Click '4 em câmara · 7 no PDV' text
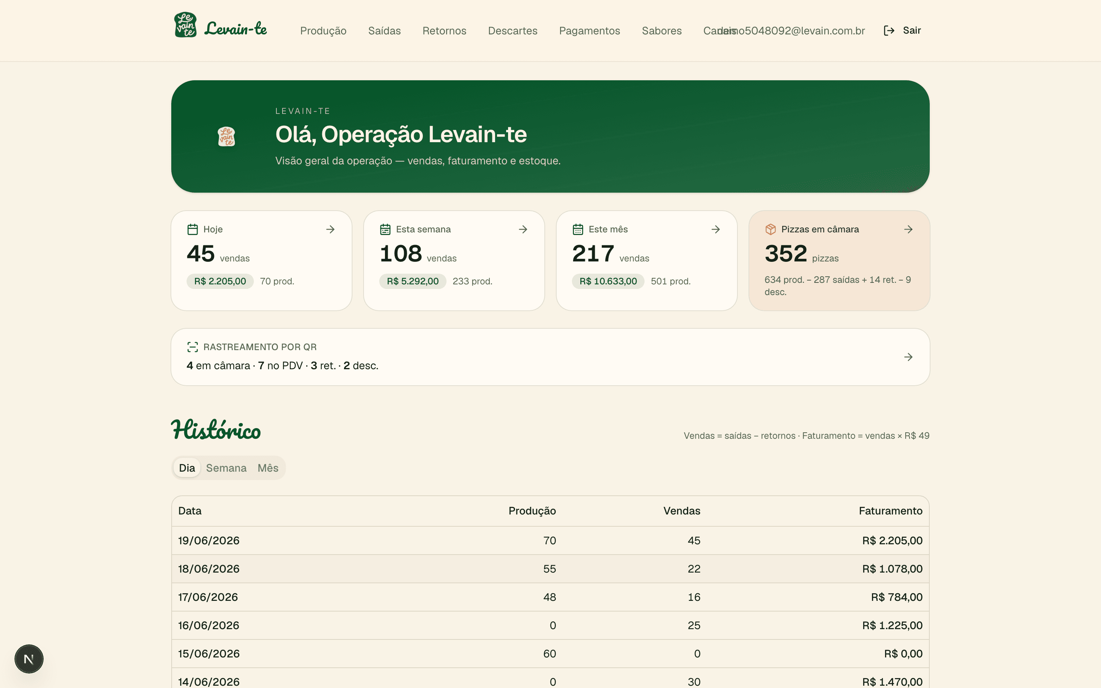The image size is (1101, 688). point(245,366)
